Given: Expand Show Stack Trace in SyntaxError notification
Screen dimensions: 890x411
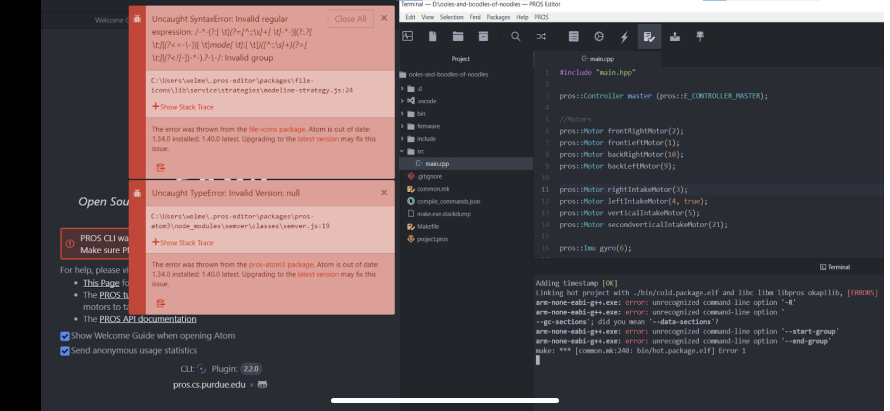Looking at the screenshot, I should click(183, 107).
